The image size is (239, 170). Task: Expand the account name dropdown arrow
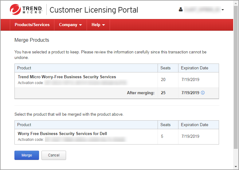coord(223,10)
